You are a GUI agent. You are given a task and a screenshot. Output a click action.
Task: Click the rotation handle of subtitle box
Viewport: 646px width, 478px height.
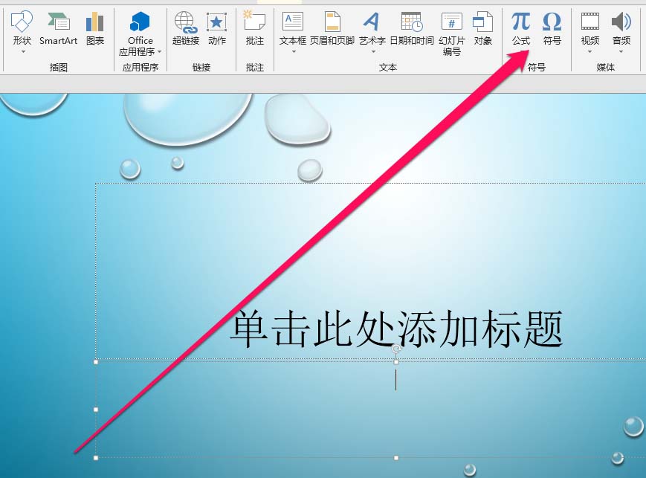click(396, 349)
